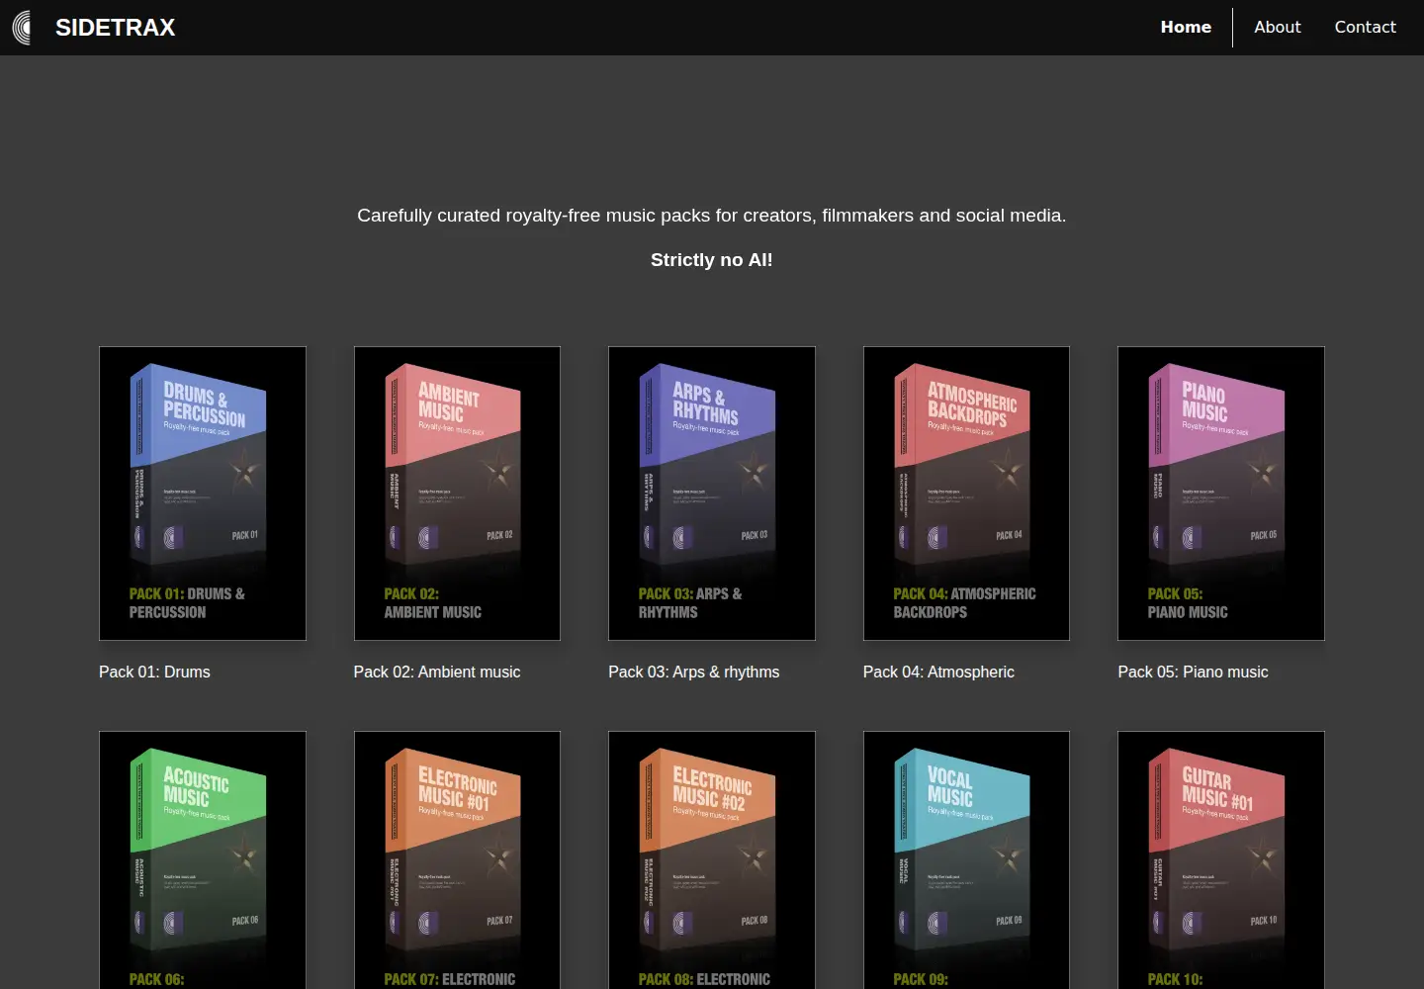The image size is (1424, 989).
Task: Select the 'Strictly no AI!' text
Action: pos(712,260)
